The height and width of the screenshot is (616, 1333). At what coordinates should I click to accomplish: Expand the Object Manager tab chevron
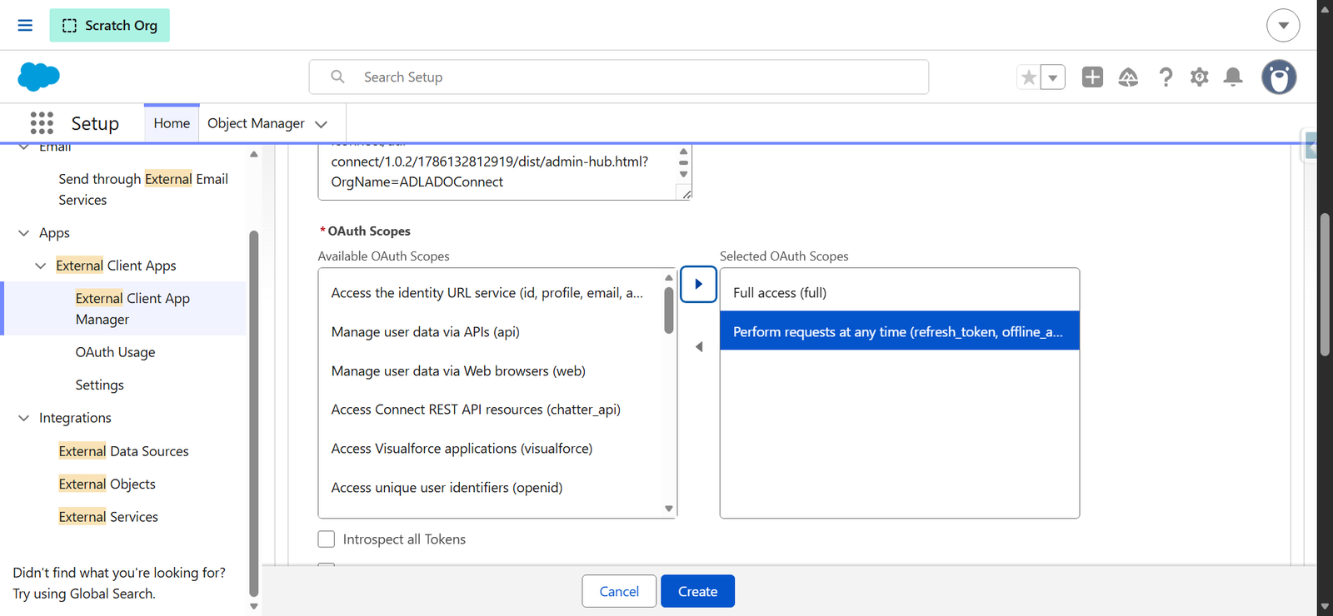point(322,124)
